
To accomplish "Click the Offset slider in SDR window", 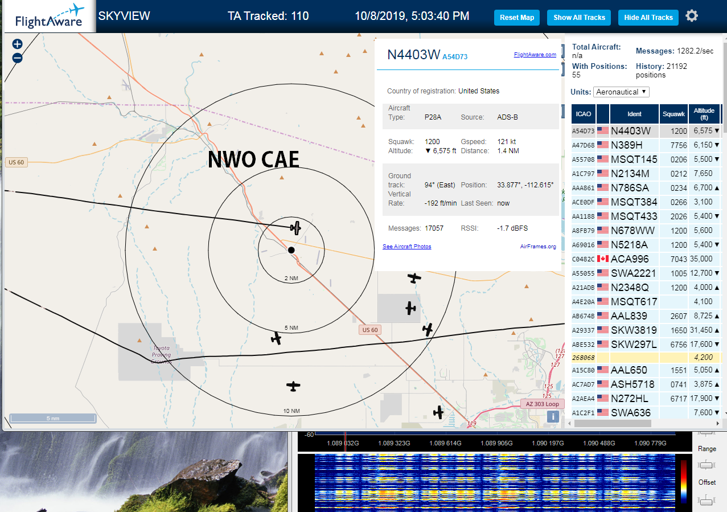I will tap(707, 500).
